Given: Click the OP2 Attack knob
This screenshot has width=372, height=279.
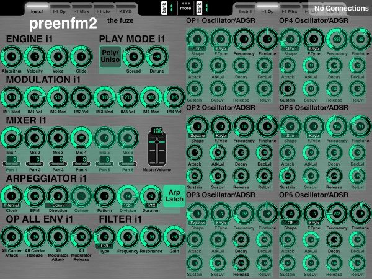Looking at the screenshot, I should [x=195, y=153].
